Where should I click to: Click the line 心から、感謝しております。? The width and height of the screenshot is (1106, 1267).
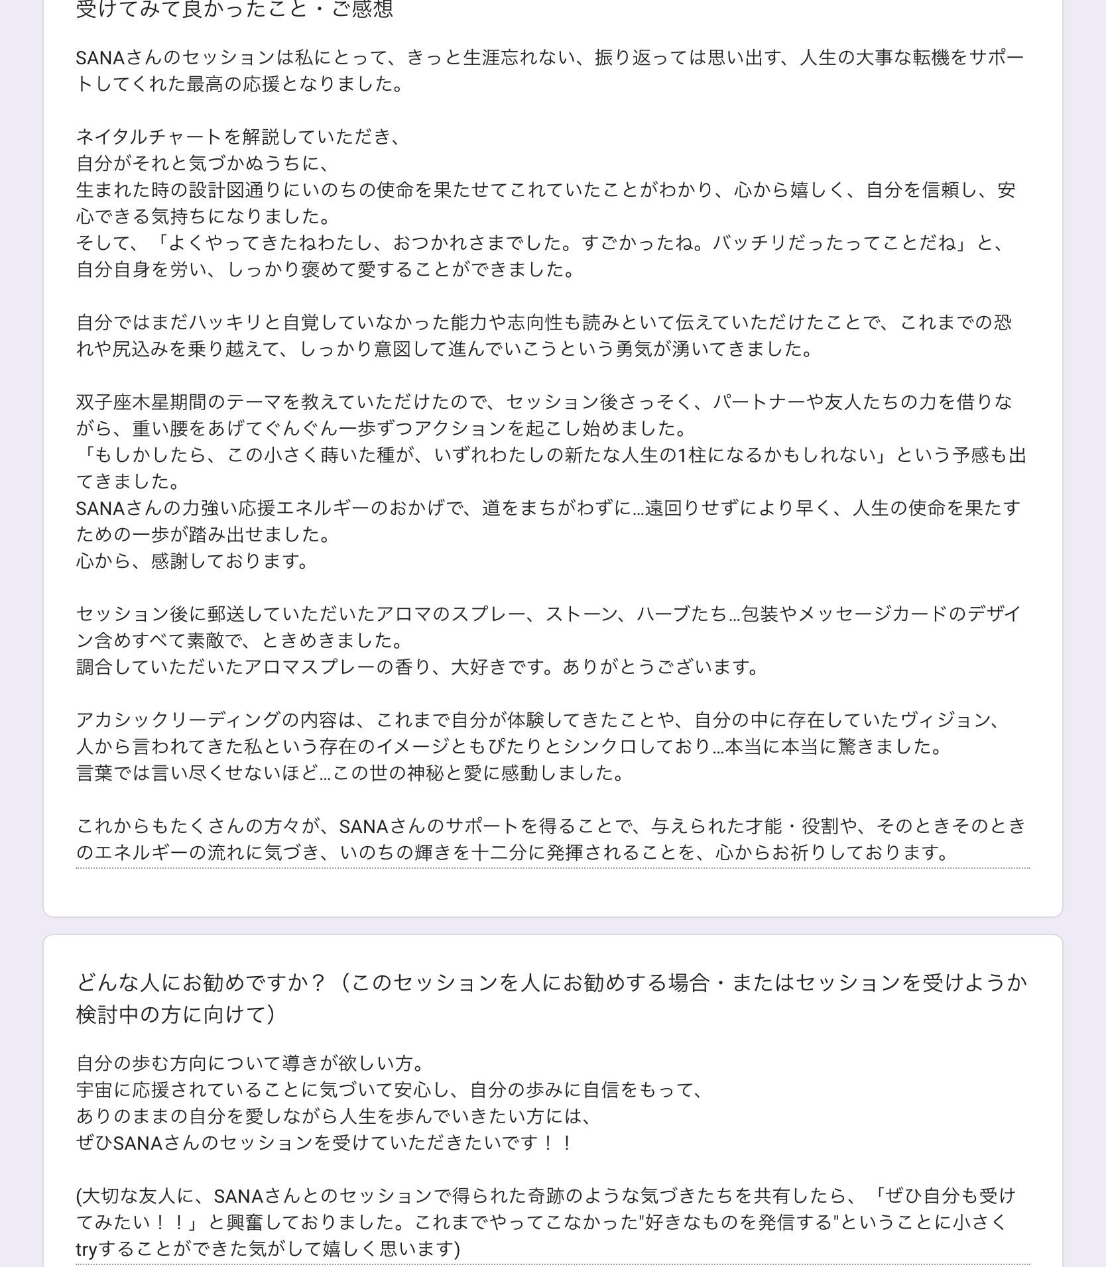coord(193,561)
